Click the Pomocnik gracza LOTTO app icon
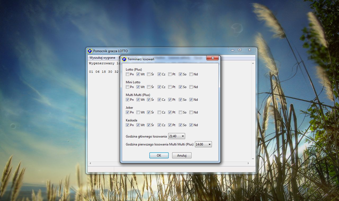The height and width of the screenshot is (201, 339). point(90,51)
